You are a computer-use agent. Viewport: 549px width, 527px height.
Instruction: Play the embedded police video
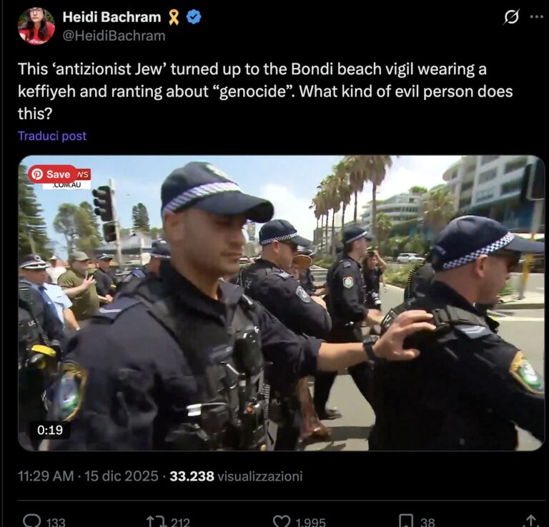281,303
